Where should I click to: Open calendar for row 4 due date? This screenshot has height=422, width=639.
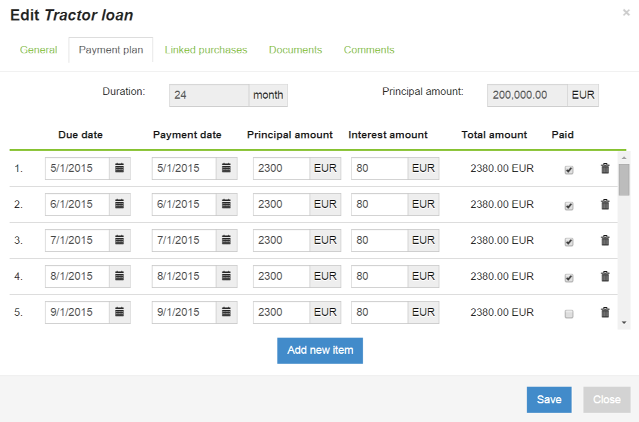pos(120,276)
